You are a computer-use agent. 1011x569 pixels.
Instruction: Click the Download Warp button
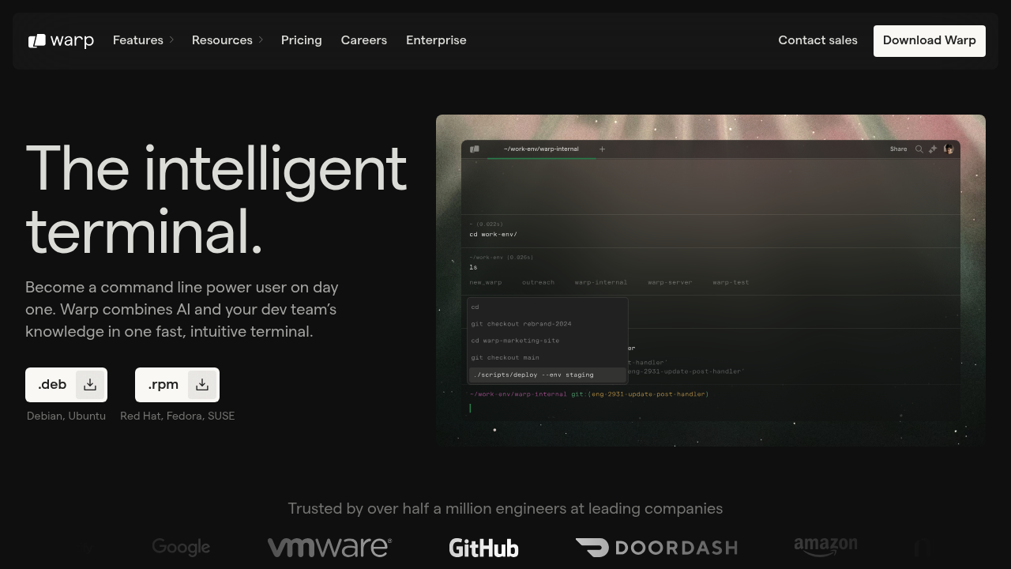pyautogui.click(x=929, y=40)
